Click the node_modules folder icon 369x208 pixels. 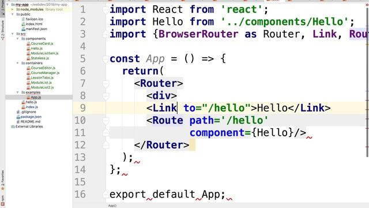point(18,9)
